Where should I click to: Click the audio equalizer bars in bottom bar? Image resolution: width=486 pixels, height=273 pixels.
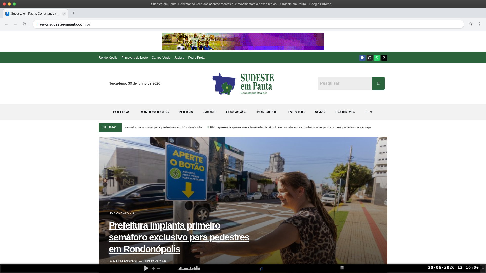(189, 268)
